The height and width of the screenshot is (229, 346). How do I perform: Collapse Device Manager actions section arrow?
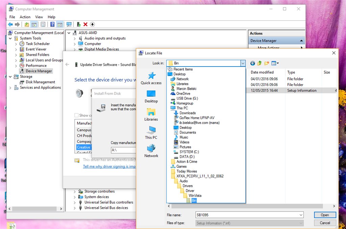[301, 41]
